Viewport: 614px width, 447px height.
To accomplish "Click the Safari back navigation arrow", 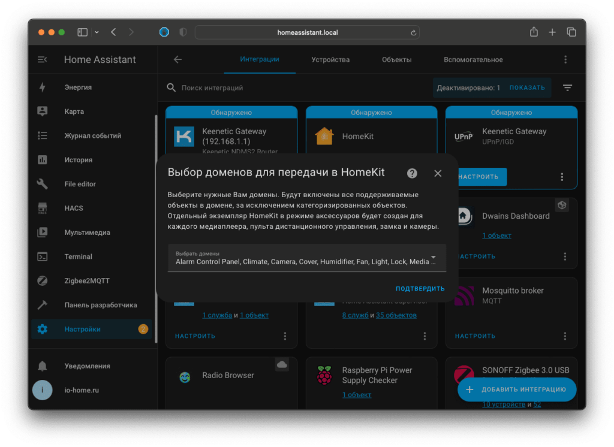I will coord(113,32).
